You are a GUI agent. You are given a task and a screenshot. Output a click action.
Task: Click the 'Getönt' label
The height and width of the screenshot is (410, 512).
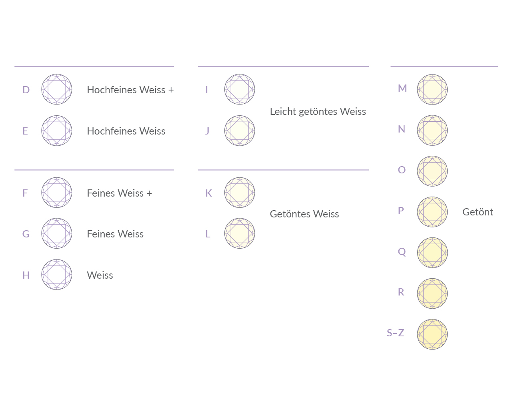pyautogui.click(x=478, y=212)
